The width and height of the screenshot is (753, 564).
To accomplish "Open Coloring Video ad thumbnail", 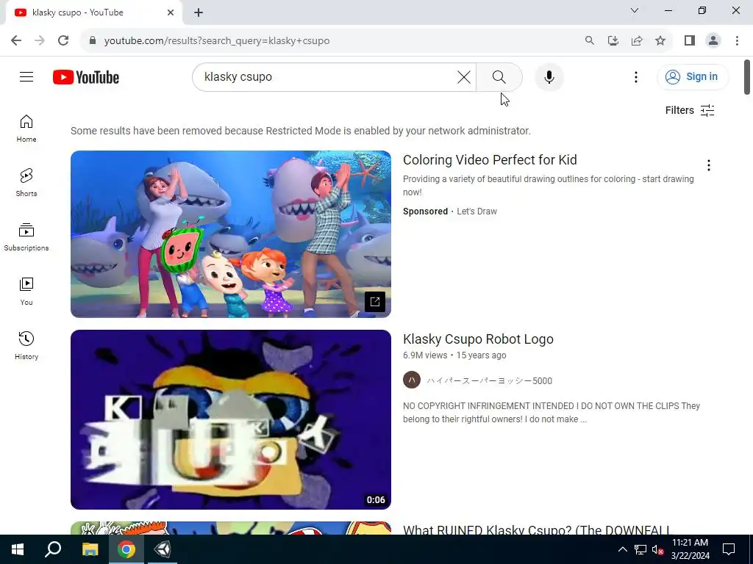I will 230,234.
